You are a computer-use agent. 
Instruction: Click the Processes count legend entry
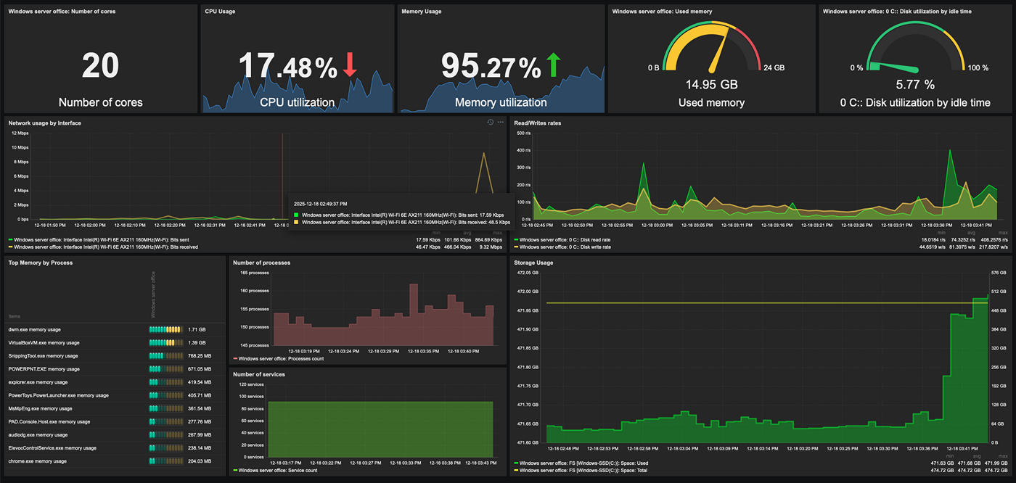pos(280,358)
